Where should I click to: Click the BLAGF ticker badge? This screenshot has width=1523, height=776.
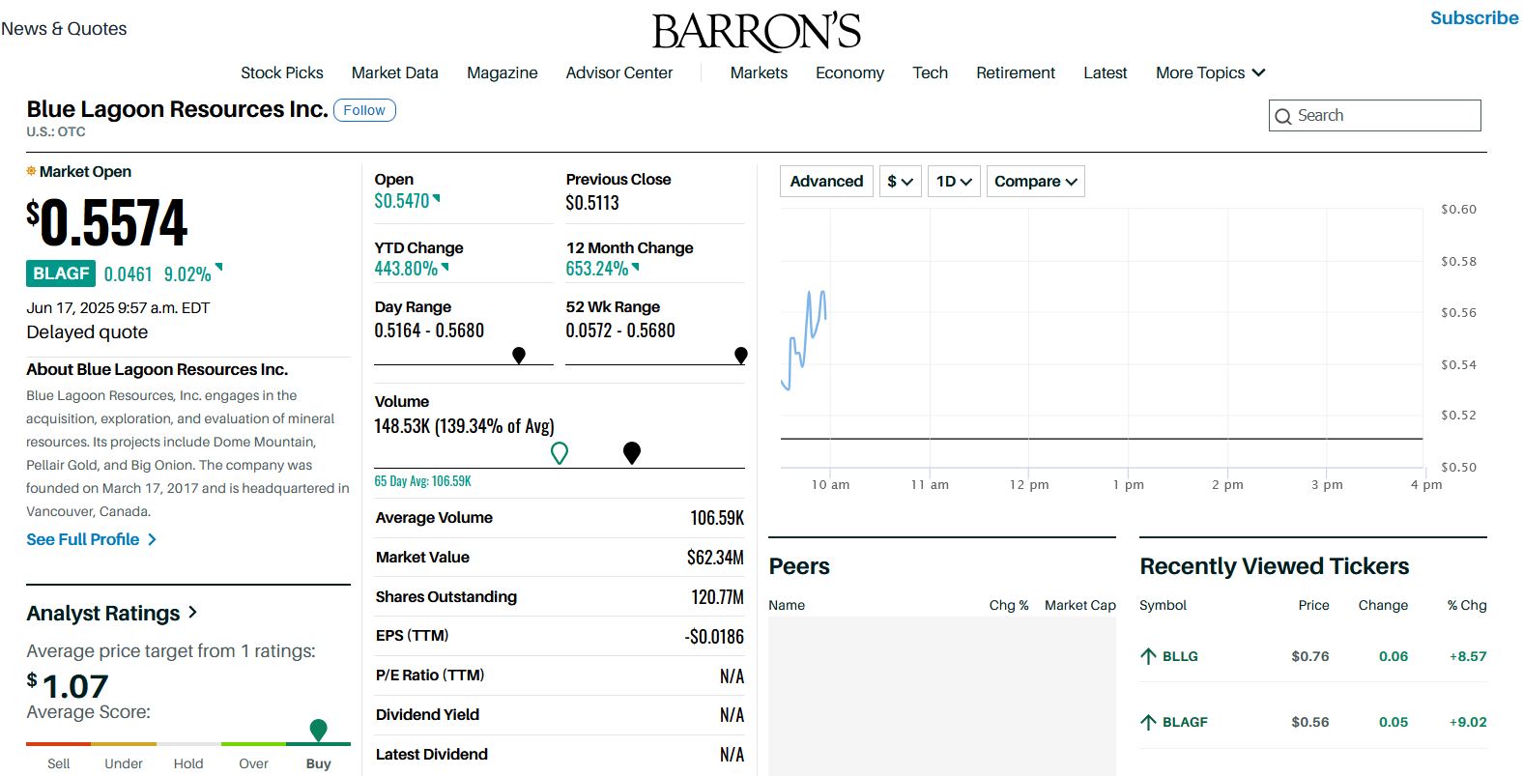click(x=61, y=273)
